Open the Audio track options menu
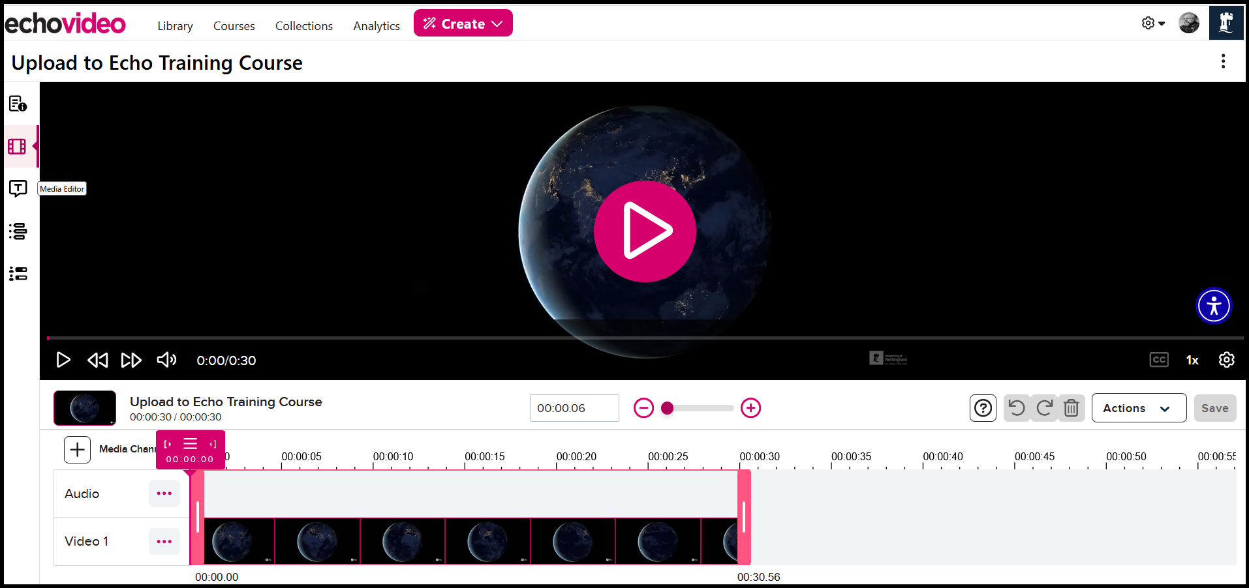 click(164, 493)
